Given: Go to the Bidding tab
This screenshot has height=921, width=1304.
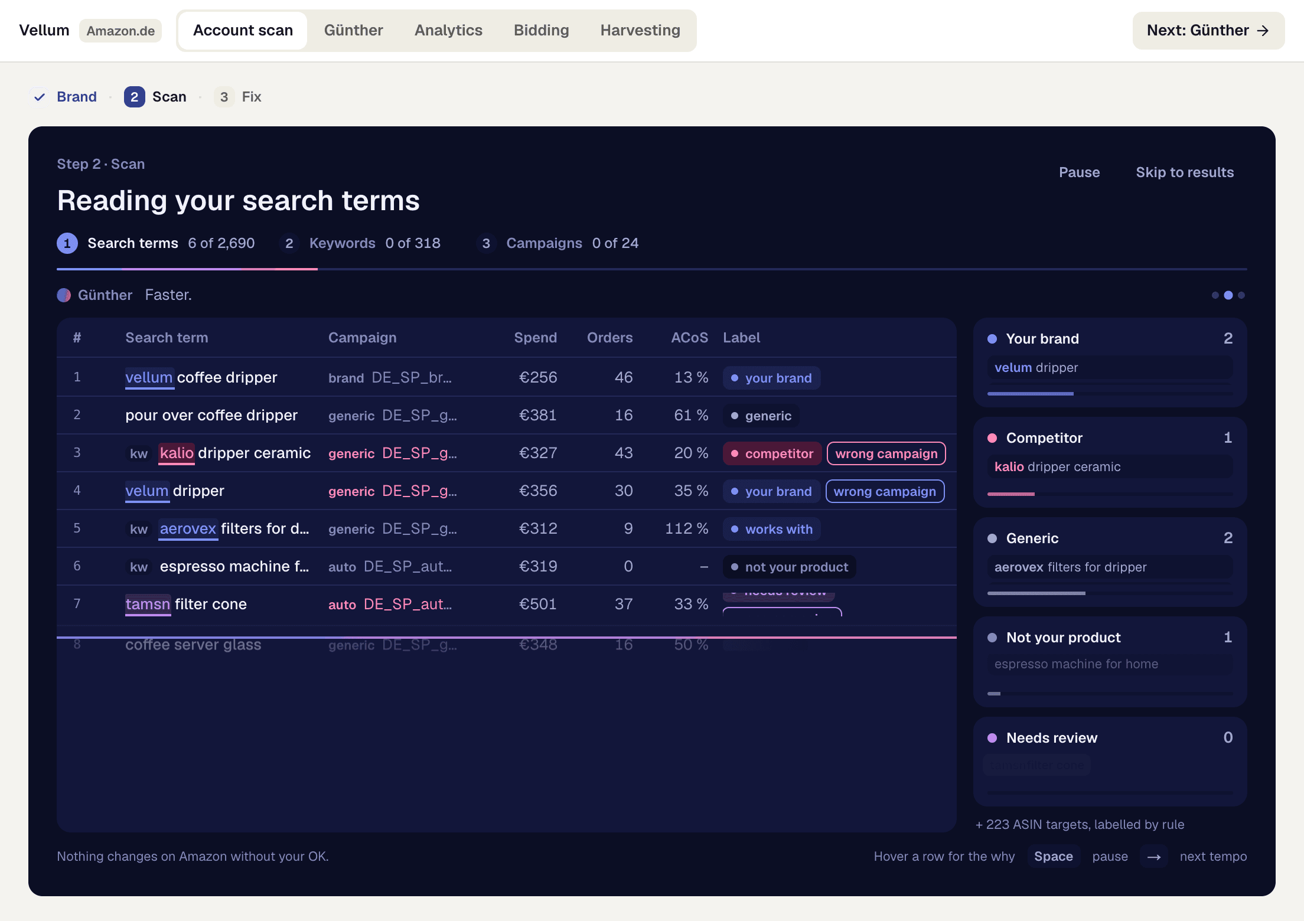Looking at the screenshot, I should click(x=541, y=31).
